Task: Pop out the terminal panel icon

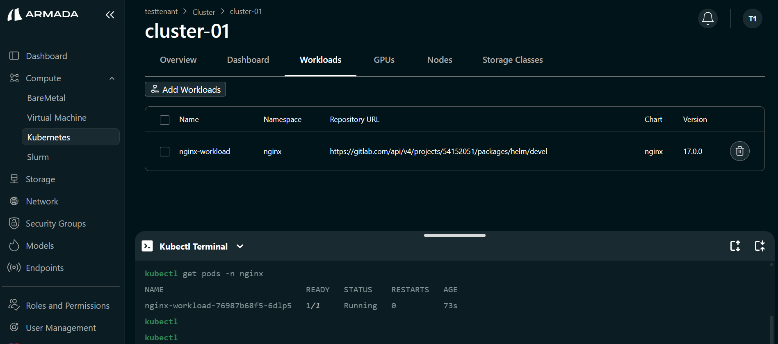Action: [x=760, y=246]
